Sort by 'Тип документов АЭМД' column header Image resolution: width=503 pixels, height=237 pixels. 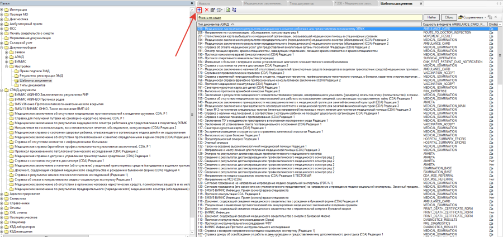(x=309, y=25)
